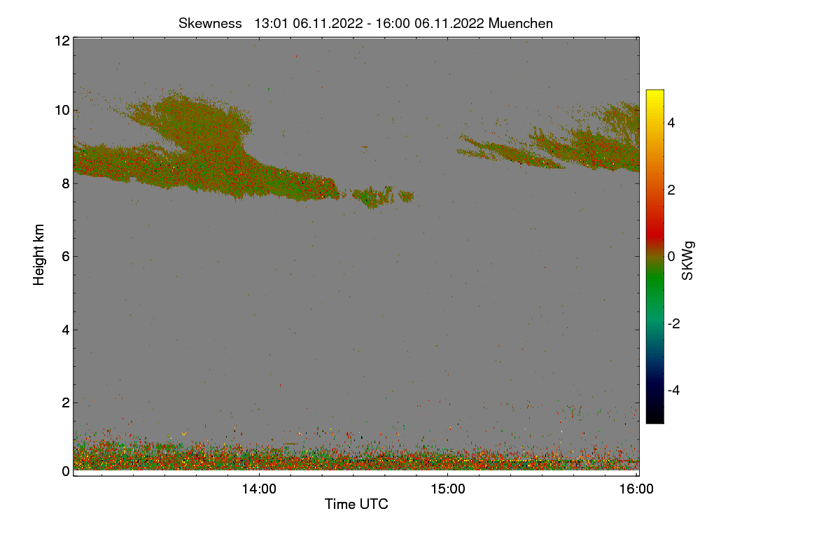Click the height axis tick label 0
Viewport: 840px width, 560px height.
pos(64,471)
